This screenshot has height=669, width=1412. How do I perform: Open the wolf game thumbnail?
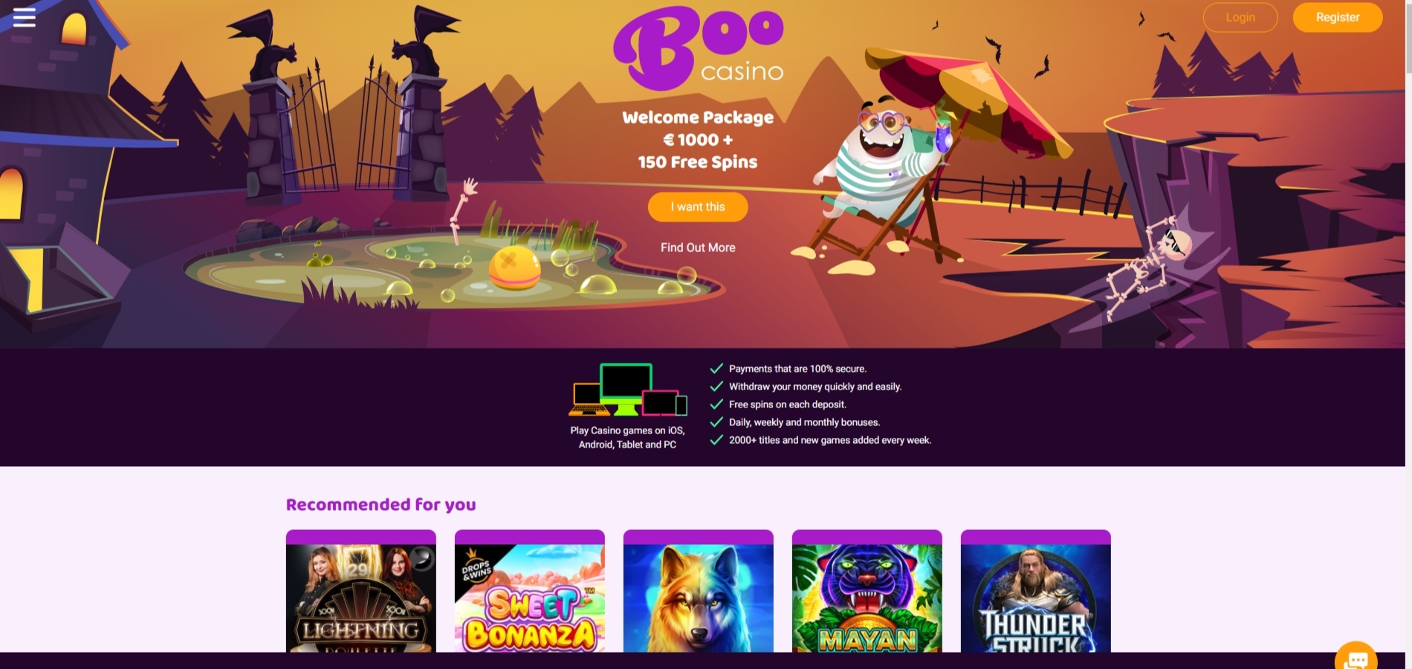pos(699,592)
